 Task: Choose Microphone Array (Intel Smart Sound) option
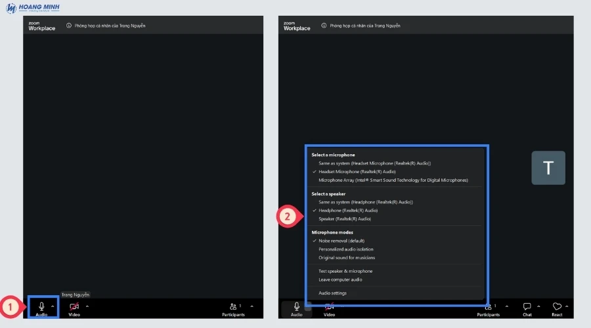(393, 180)
